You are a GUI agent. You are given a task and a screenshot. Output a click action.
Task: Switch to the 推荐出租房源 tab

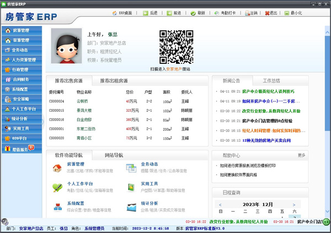coord(114,80)
